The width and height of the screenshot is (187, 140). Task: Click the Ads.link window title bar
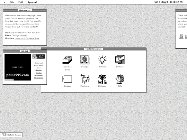(25, 51)
